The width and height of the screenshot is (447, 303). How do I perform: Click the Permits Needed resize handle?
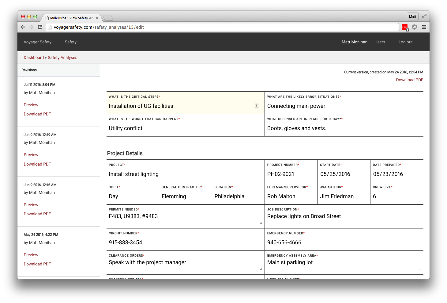click(261, 223)
